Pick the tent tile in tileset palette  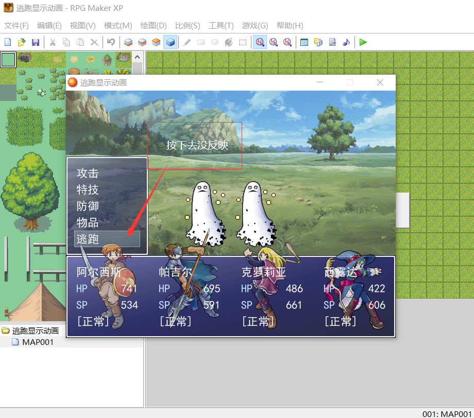[38, 302]
